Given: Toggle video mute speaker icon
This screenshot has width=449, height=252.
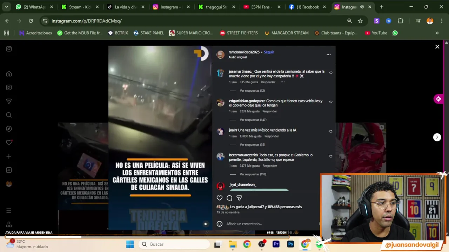Looking at the screenshot, I should [x=206, y=224].
